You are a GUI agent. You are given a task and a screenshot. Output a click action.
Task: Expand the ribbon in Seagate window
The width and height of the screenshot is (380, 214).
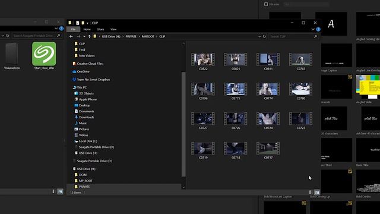56,29
